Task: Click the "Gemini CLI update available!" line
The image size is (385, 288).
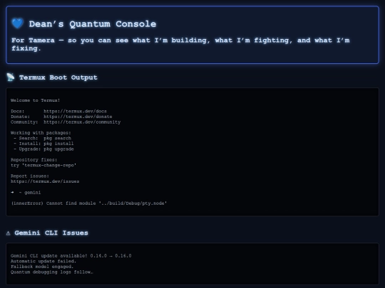Action: [71, 256]
